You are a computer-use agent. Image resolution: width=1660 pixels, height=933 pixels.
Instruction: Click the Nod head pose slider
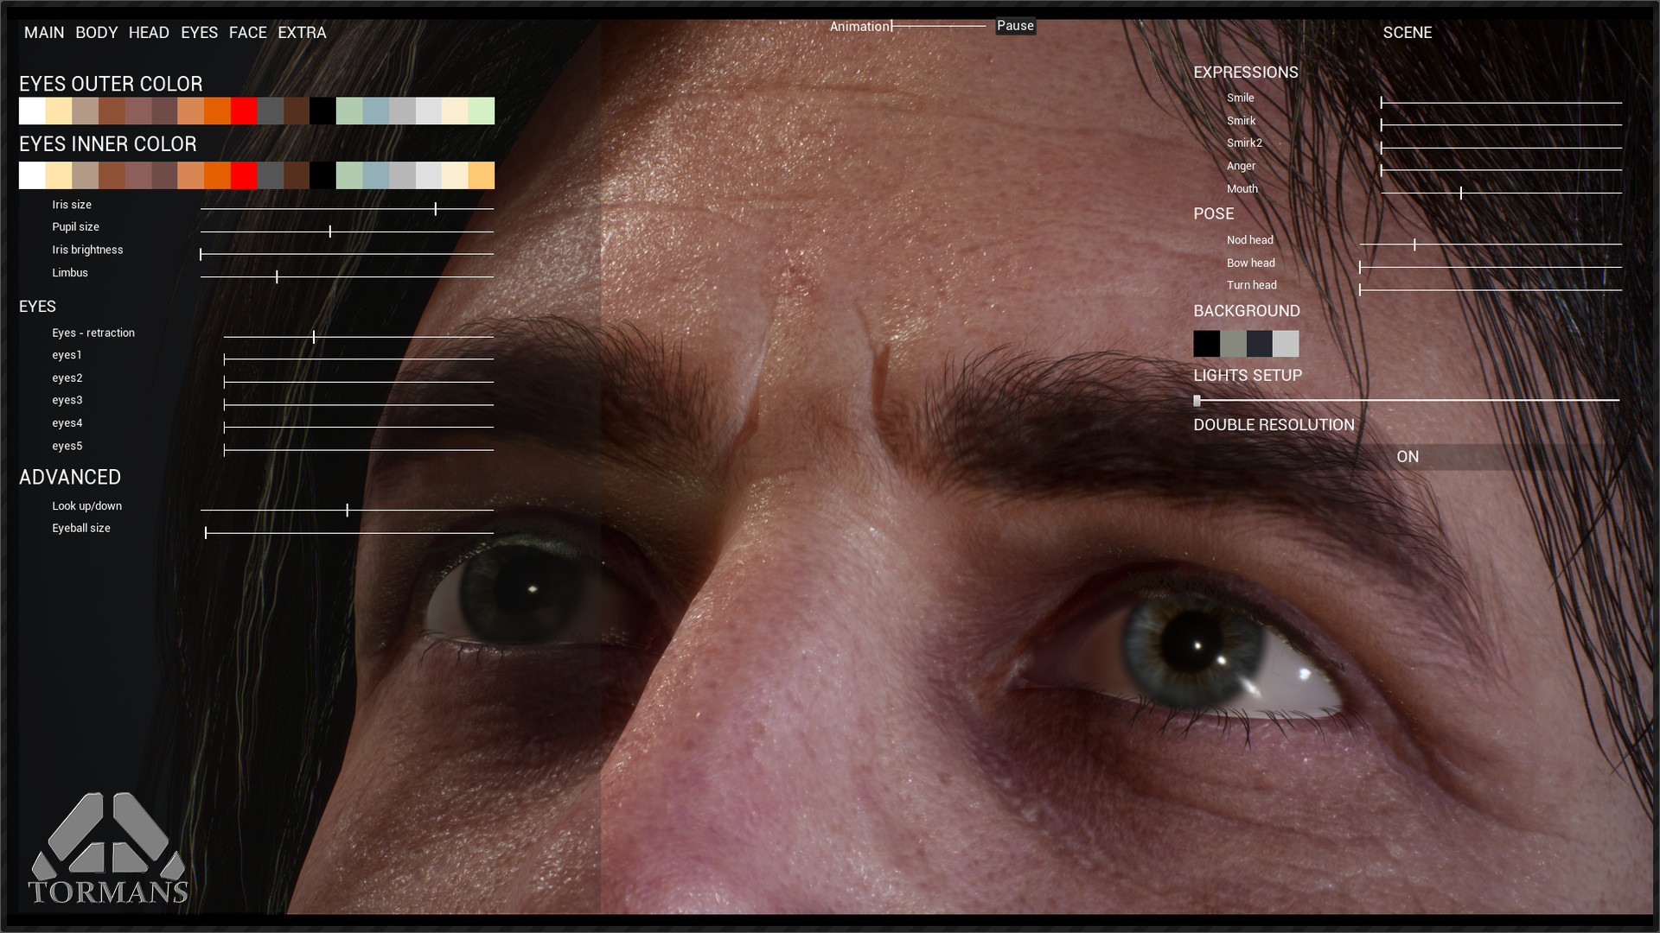pyautogui.click(x=1414, y=244)
